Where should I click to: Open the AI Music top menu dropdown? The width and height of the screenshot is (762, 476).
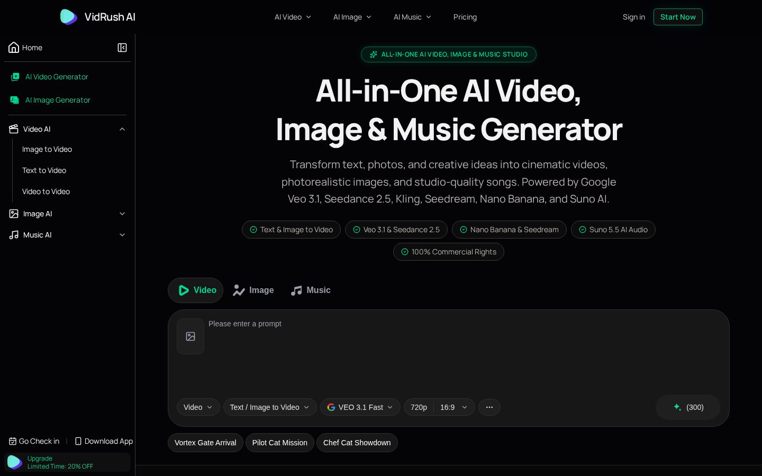point(412,17)
